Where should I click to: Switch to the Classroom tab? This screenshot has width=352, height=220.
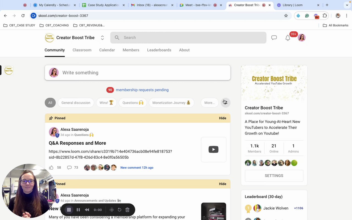click(x=82, y=50)
